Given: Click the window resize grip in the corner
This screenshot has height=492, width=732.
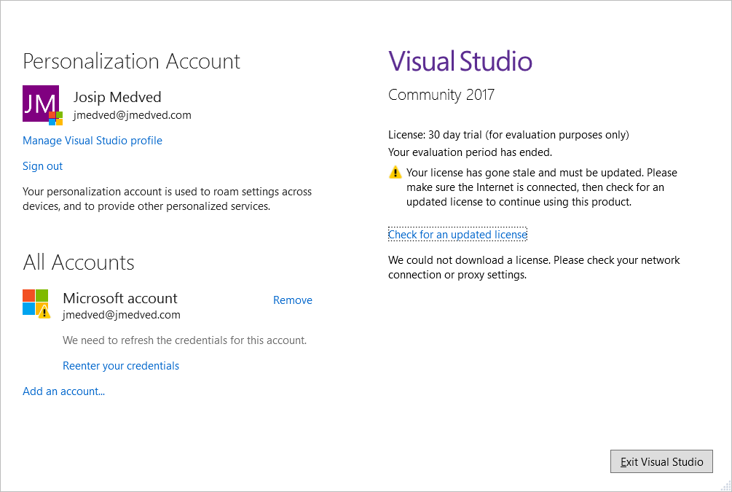Looking at the screenshot, I should pos(725,485).
